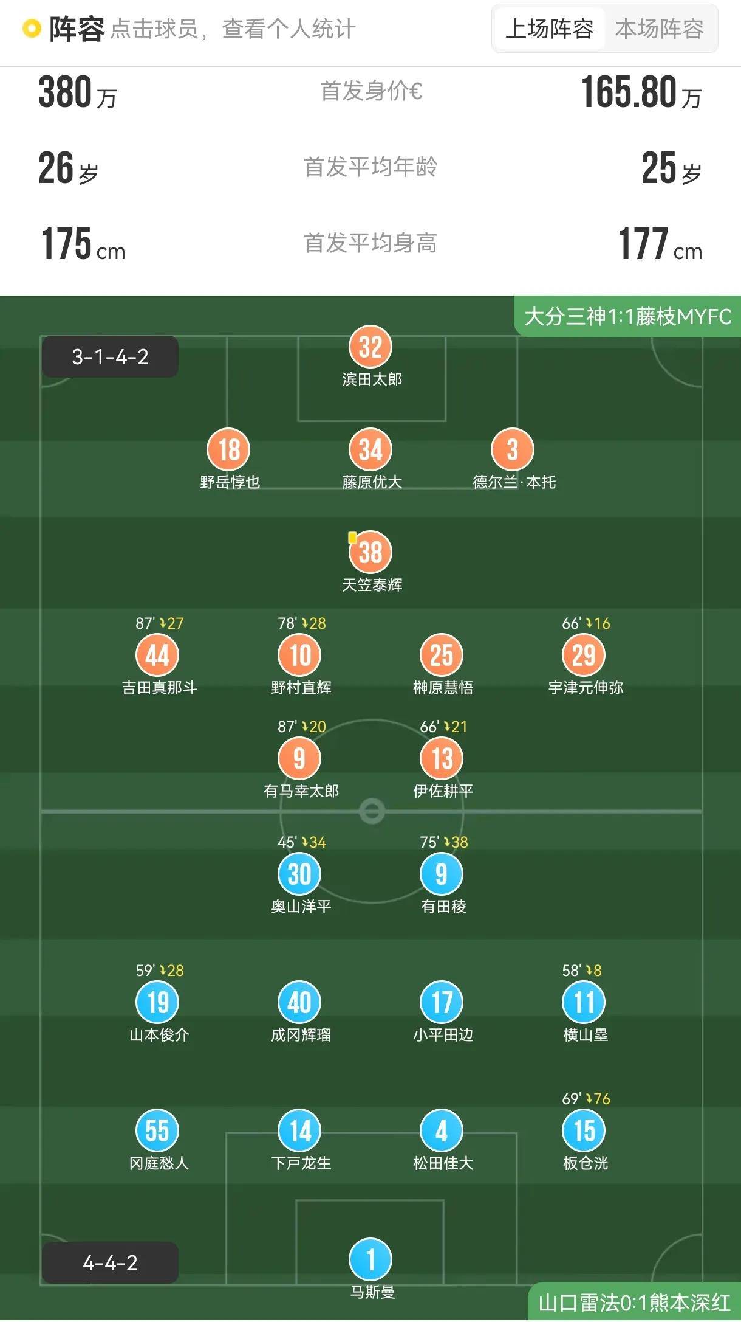Select orange striker 9 有马幸太郎
Viewport: 741px width, 1322px height.
(299, 759)
